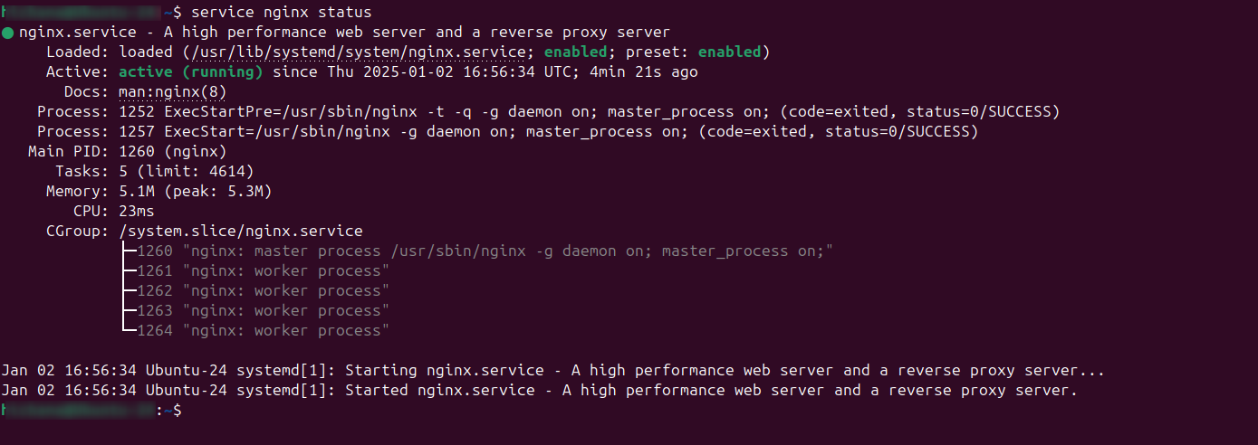
Task: Click the Main PID 1260 value
Action: (172, 152)
